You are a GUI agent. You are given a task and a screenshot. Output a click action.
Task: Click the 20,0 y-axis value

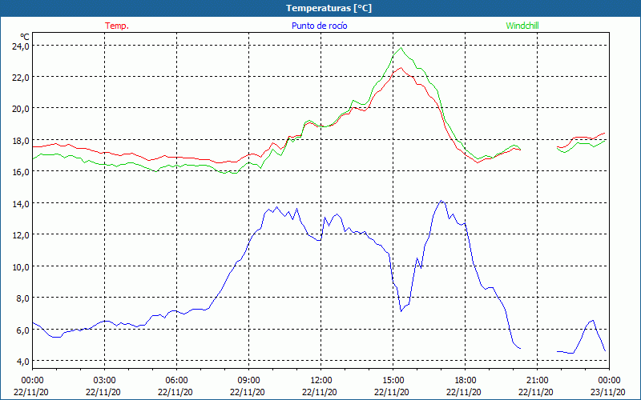(x=19, y=109)
